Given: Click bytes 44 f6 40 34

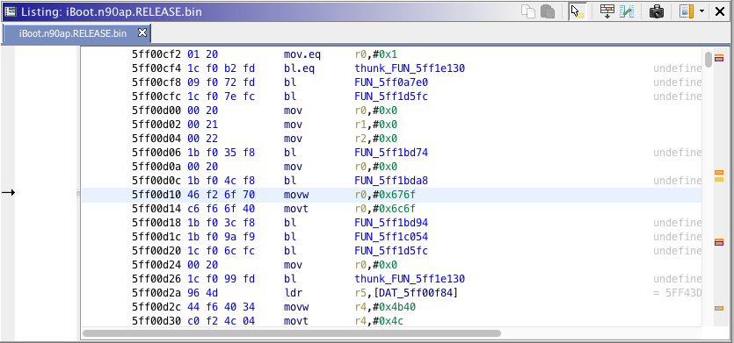Looking at the screenshot, I should (x=221, y=307).
